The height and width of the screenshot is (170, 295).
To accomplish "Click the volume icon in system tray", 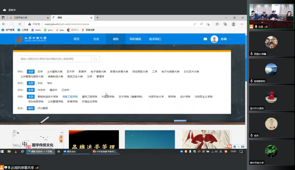I will pos(216,152).
